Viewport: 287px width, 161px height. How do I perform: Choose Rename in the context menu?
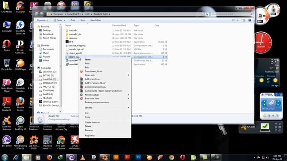click(105, 130)
